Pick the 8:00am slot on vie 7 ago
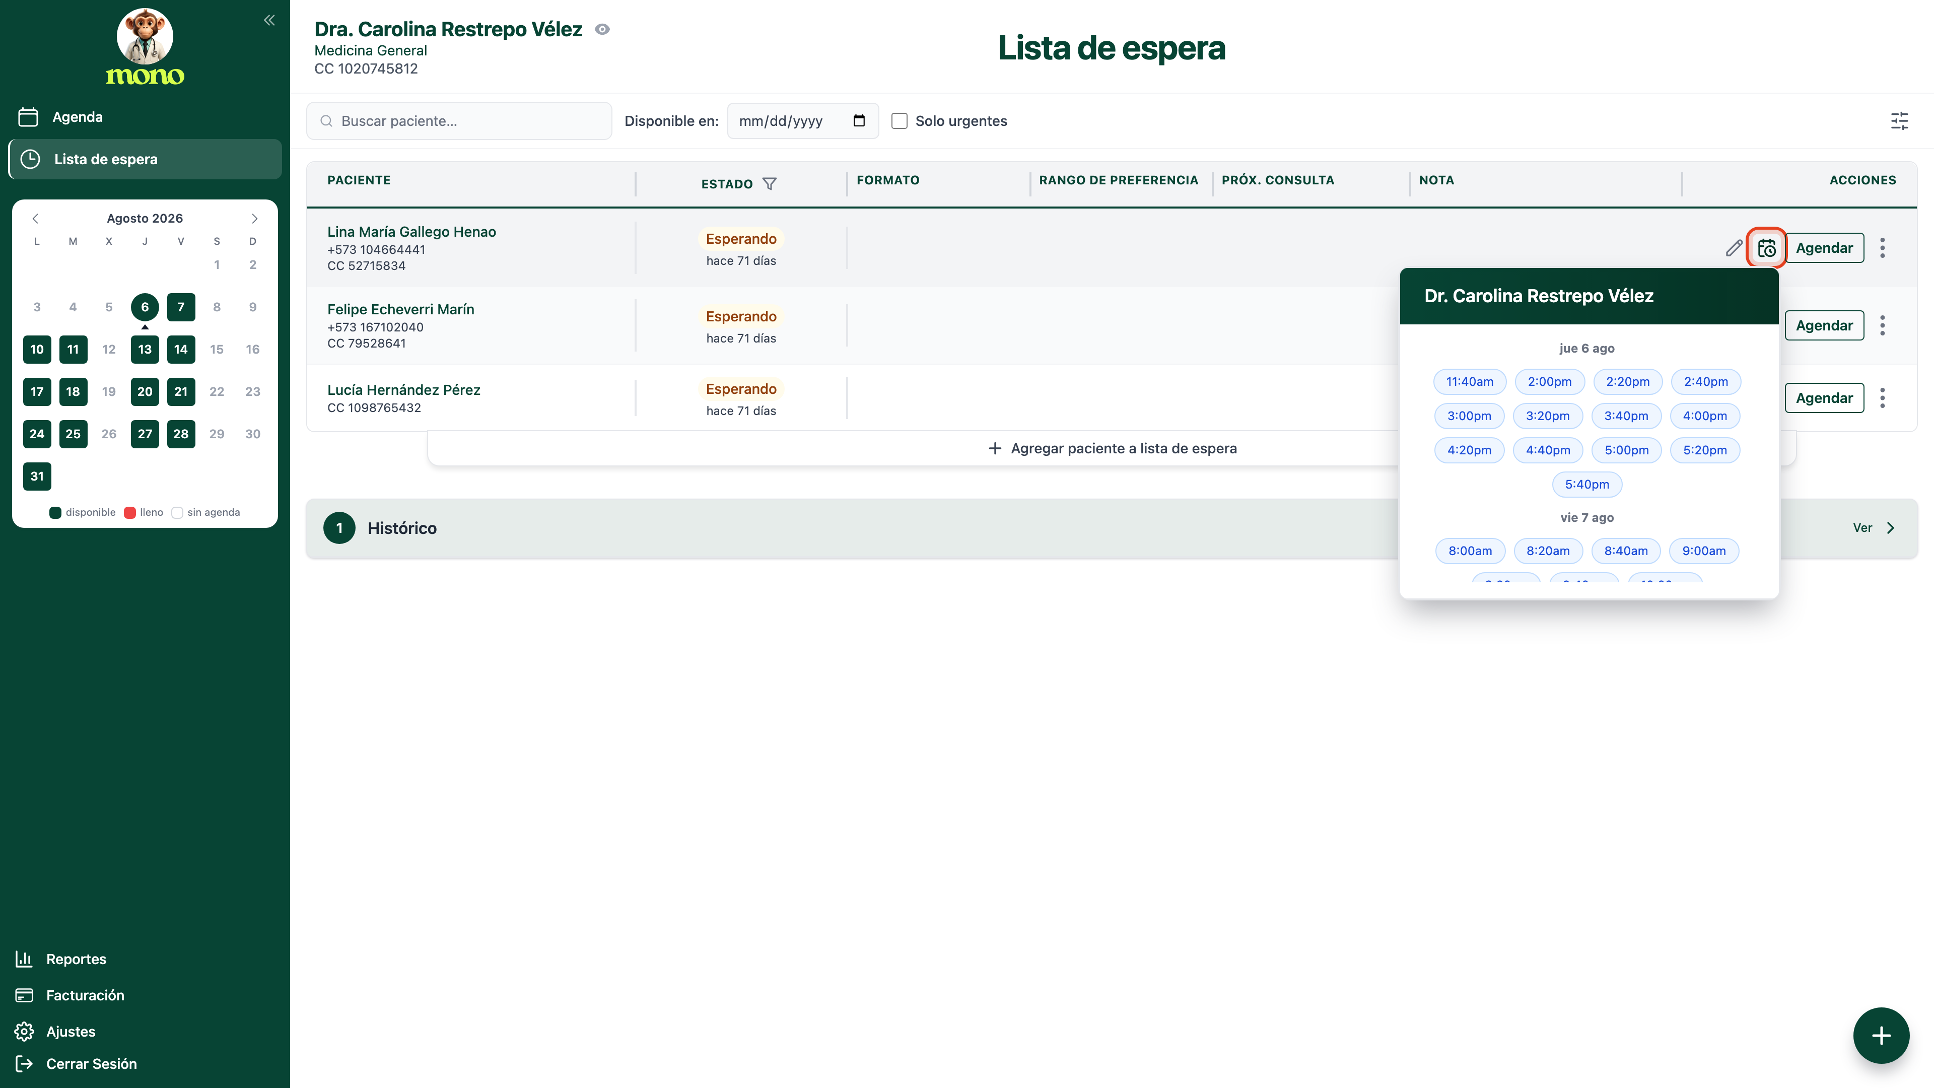Image resolution: width=1934 pixels, height=1088 pixels. (x=1470, y=551)
